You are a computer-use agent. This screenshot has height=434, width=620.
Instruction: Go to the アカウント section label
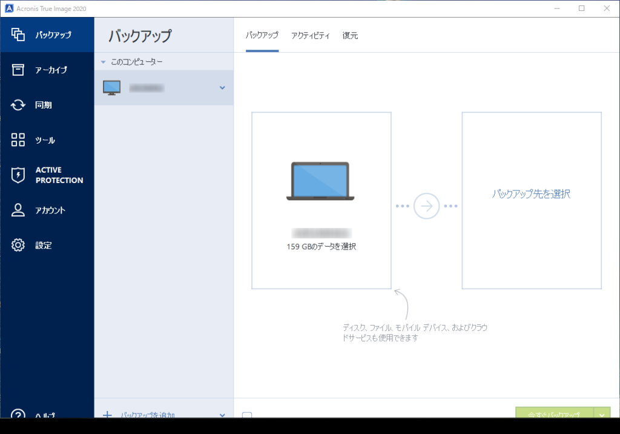[x=50, y=210]
